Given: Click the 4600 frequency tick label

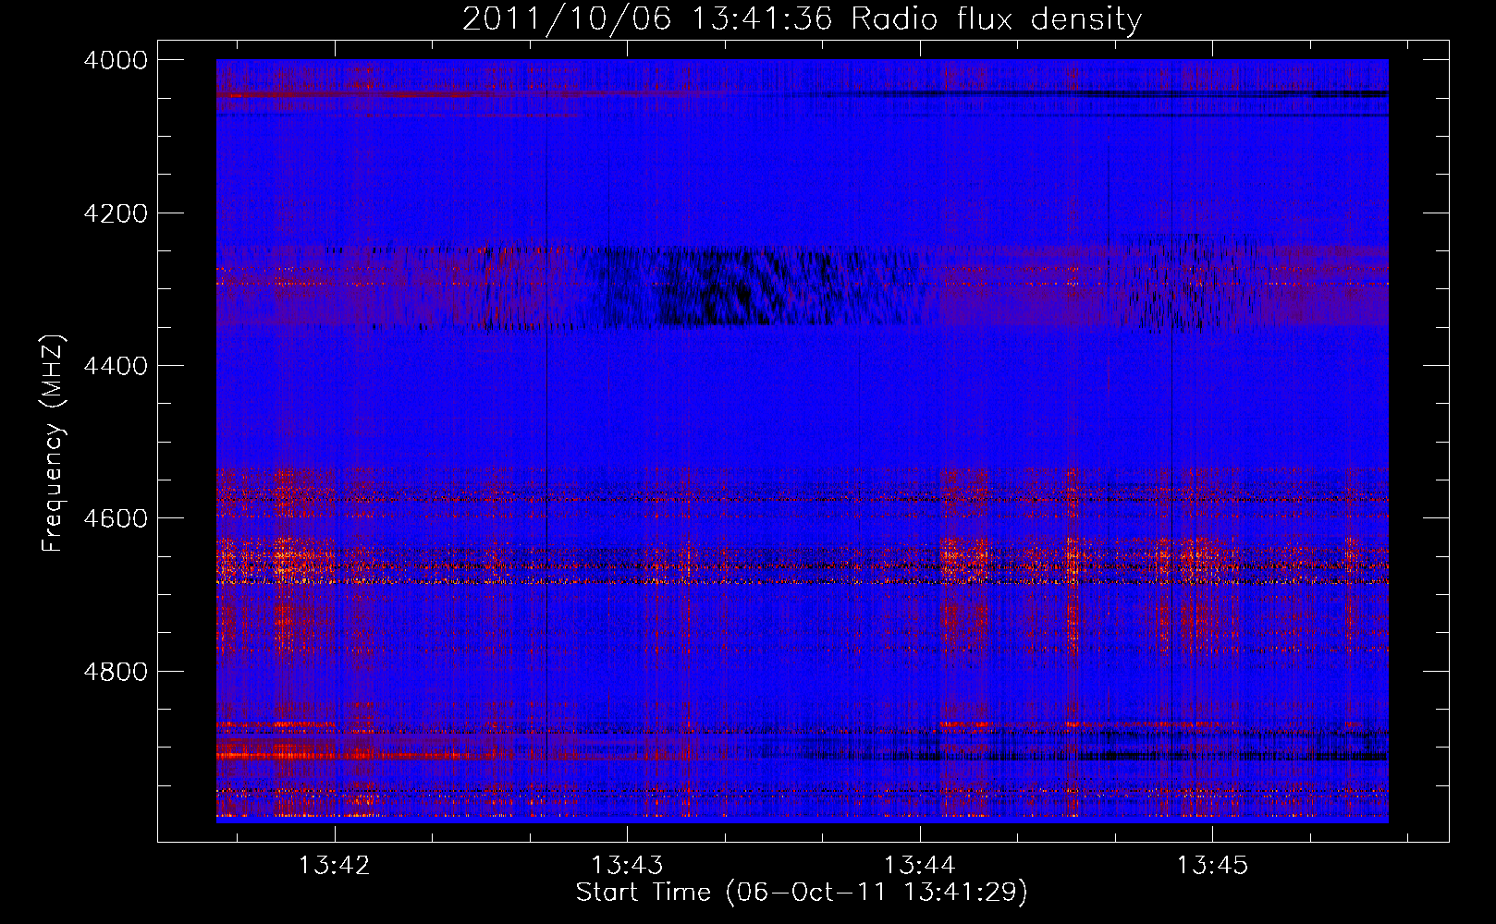Looking at the screenshot, I should pyautogui.click(x=115, y=518).
